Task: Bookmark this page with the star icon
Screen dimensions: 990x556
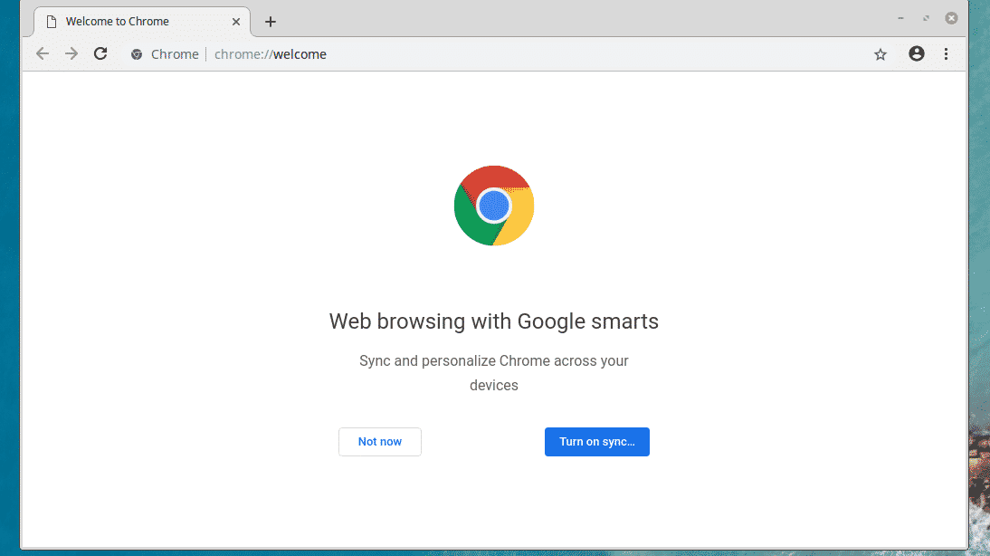Action: (x=881, y=54)
